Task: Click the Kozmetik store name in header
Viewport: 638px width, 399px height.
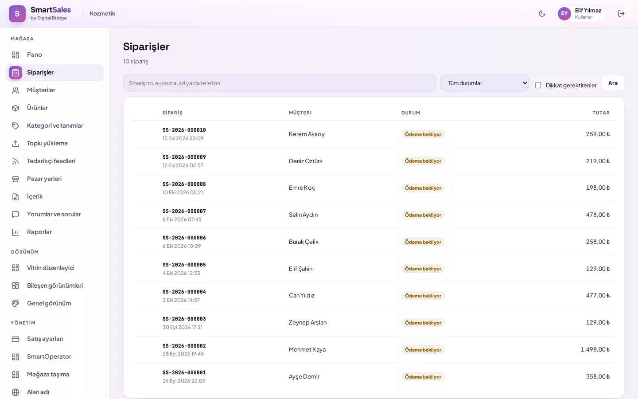Action: point(102,14)
